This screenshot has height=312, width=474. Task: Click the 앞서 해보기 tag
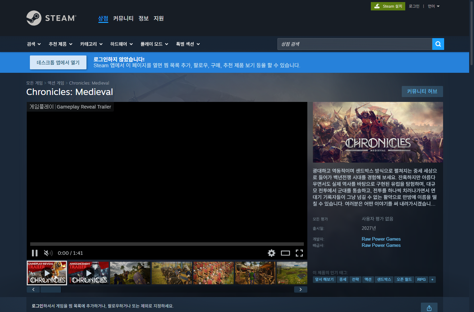click(324, 279)
